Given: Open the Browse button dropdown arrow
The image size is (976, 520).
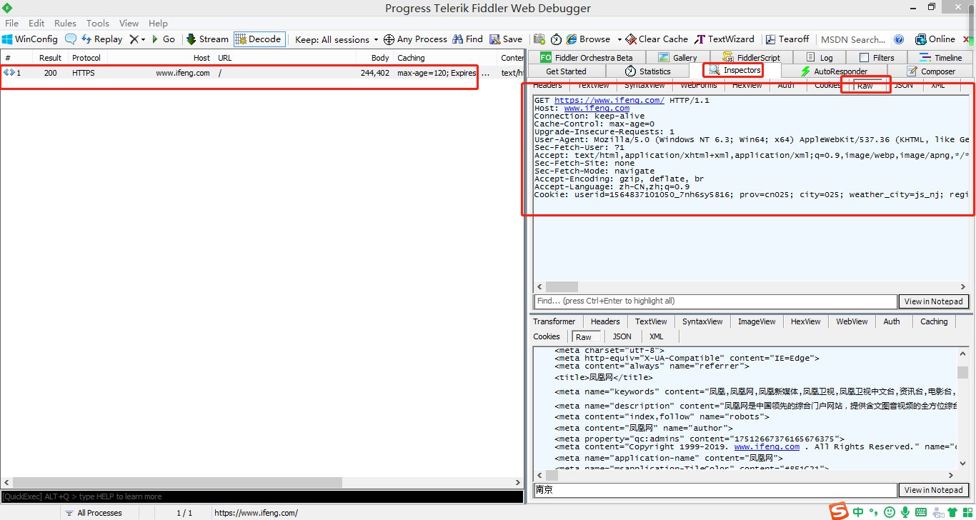Looking at the screenshot, I should pyautogui.click(x=619, y=39).
